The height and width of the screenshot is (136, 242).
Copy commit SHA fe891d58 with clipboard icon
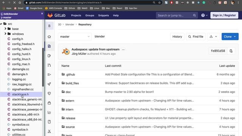point(231,51)
